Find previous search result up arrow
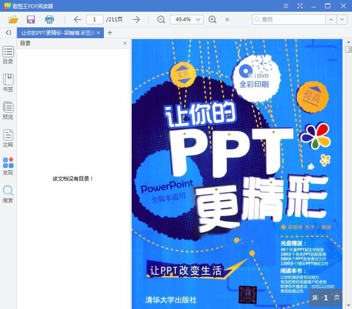The width and height of the screenshot is (352, 309). coord(331,20)
